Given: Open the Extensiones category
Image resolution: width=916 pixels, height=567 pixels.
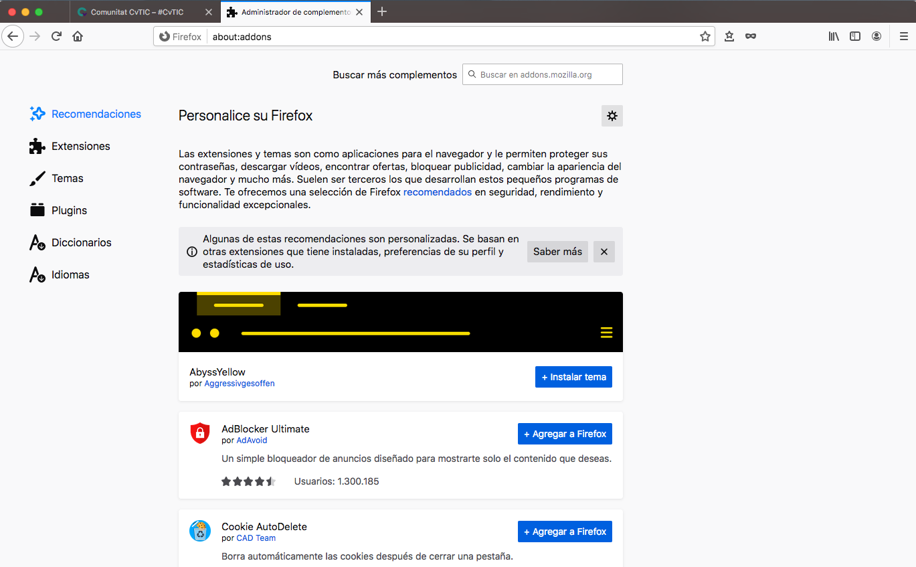Looking at the screenshot, I should coord(70,146).
